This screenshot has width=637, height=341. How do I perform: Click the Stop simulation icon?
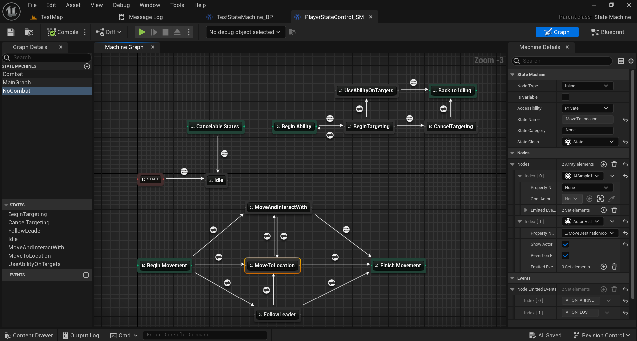(x=165, y=32)
